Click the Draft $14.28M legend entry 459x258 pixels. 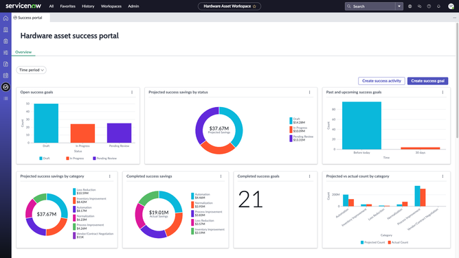click(298, 121)
